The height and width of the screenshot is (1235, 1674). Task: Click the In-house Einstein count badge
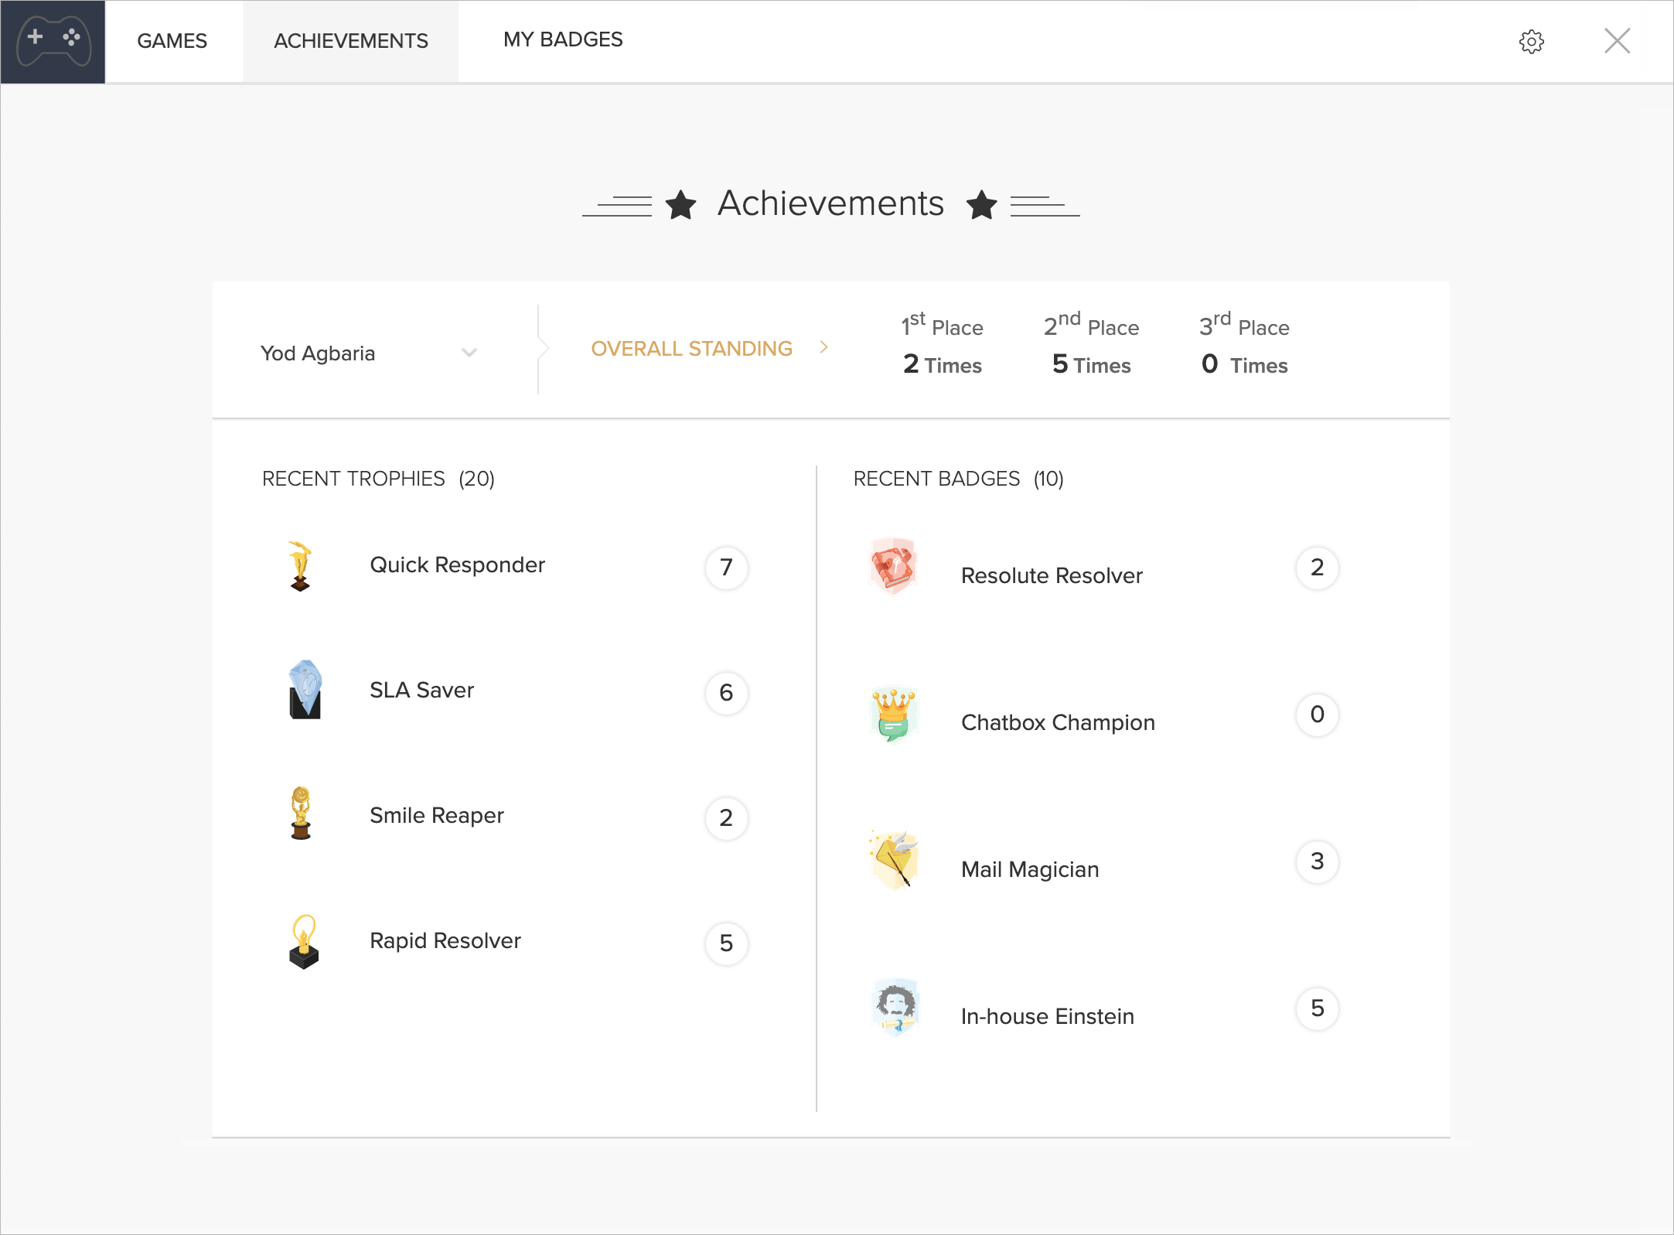tap(1317, 1008)
